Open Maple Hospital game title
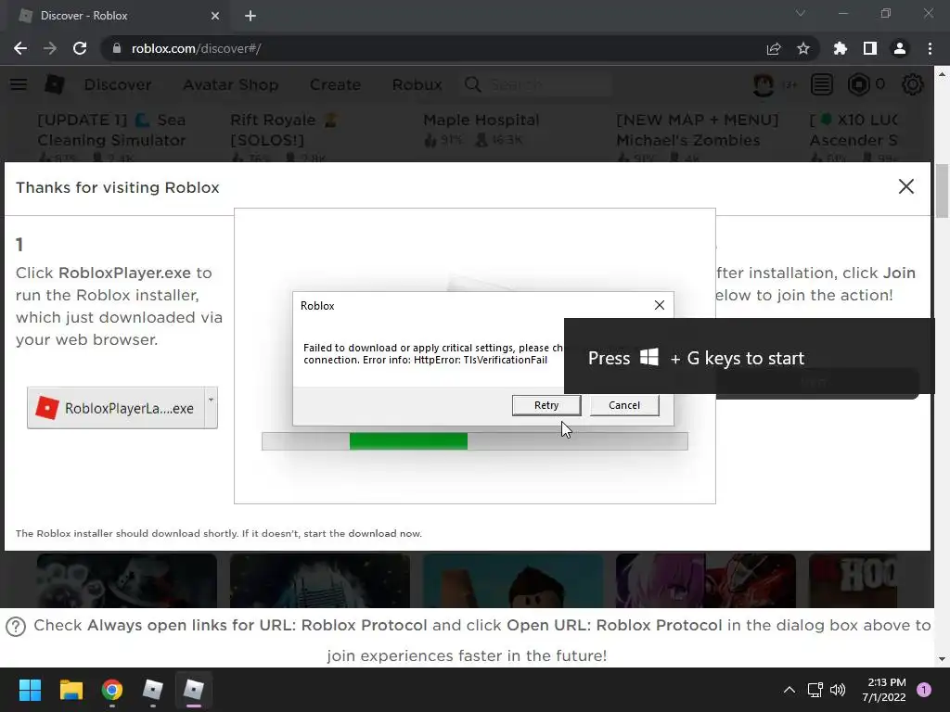950x712 pixels. (x=481, y=120)
